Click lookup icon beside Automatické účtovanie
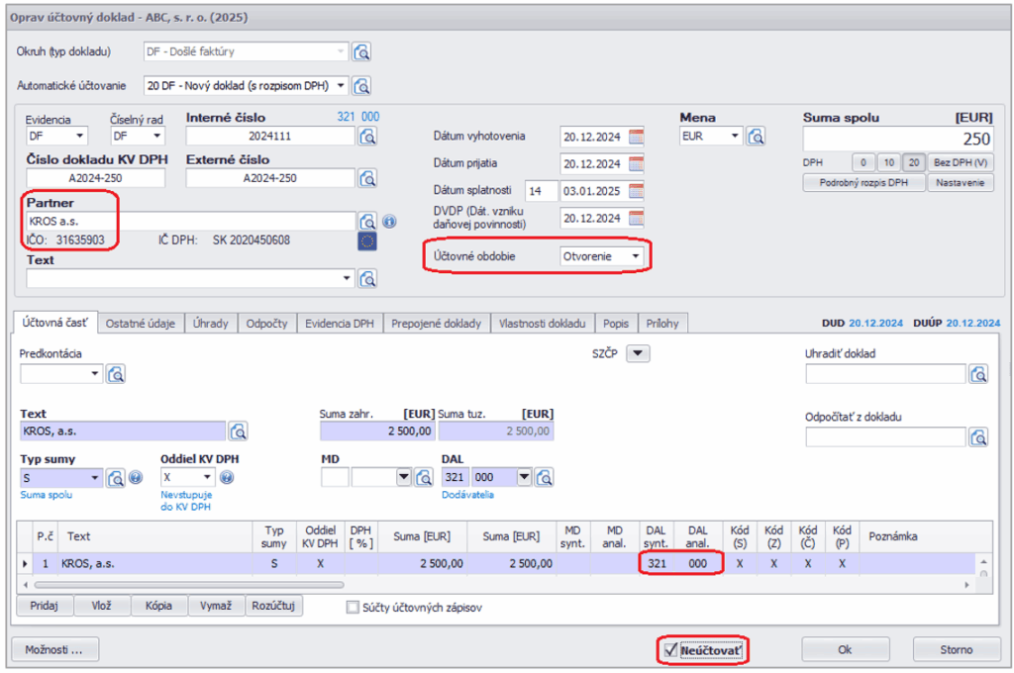This screenshot has height=673, width=1014. (x=362, y=85)
